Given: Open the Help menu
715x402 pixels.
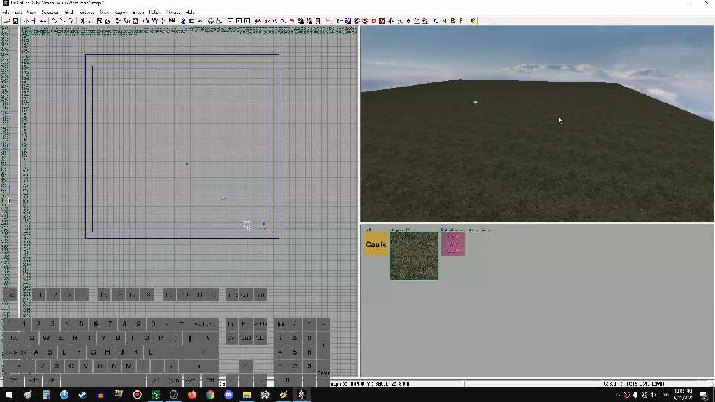Looking at the screenshot, I should click(190, 13).
